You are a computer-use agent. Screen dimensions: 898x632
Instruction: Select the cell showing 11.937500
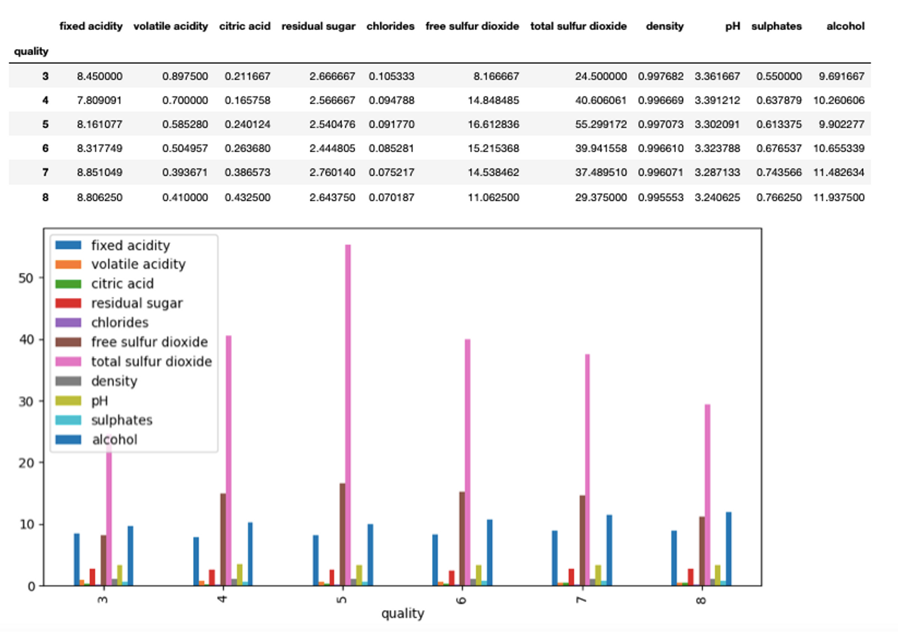(x=839, y=197)
